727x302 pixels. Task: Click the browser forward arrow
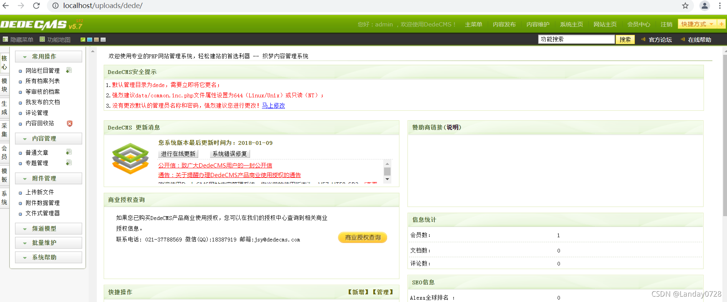coord(21,6)
